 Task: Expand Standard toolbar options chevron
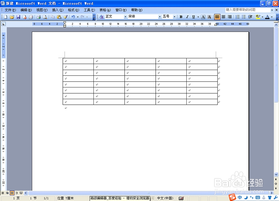point(94,17)
